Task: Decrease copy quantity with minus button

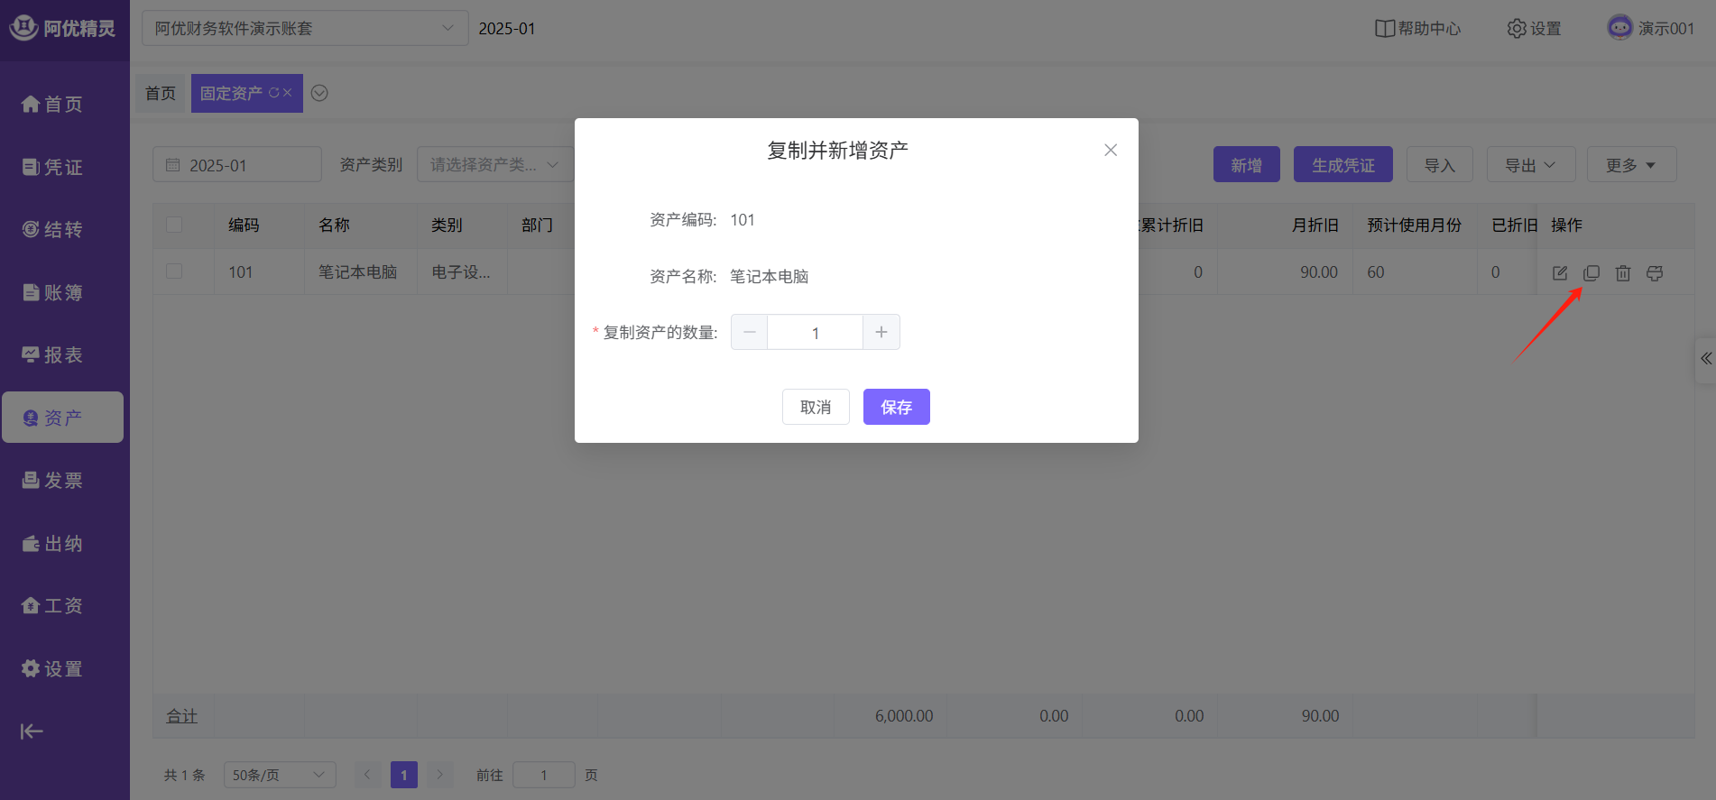Action: 749,332
